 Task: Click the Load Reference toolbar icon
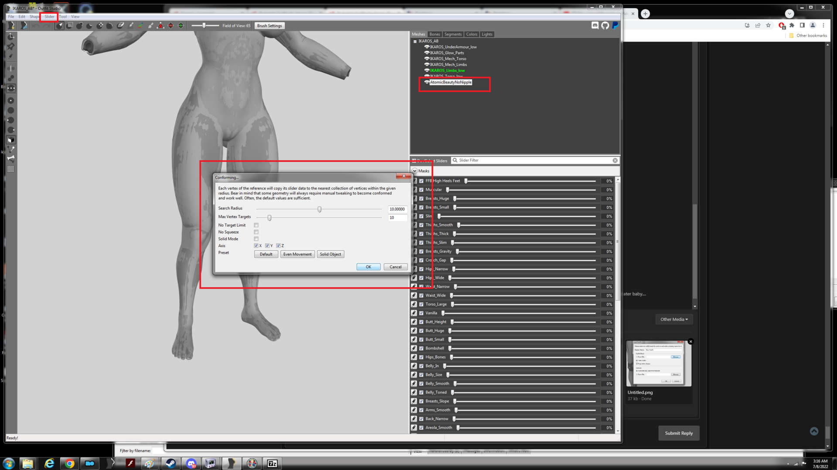point(24,26)
